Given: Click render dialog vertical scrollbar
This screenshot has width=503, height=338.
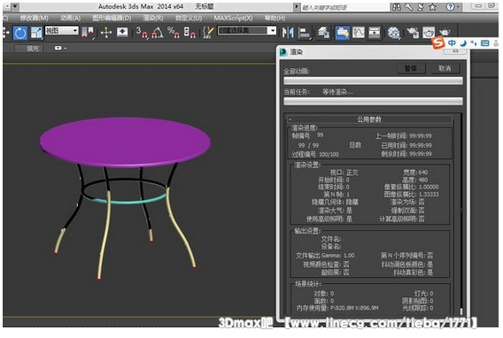Looking at the screenshot, I should [461, 213].
